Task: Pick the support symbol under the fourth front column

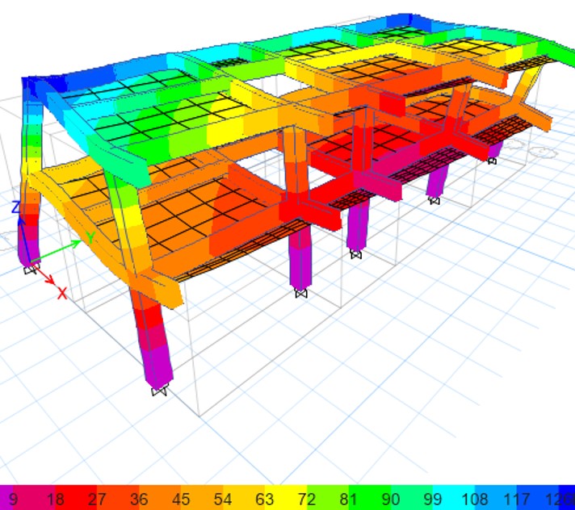Action: click(434, 200)
